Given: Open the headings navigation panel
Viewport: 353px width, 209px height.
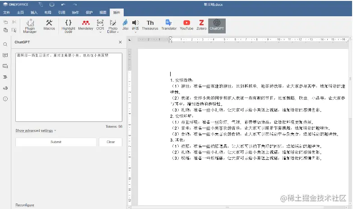Looking at the screenshot, I should pos(5,77).
